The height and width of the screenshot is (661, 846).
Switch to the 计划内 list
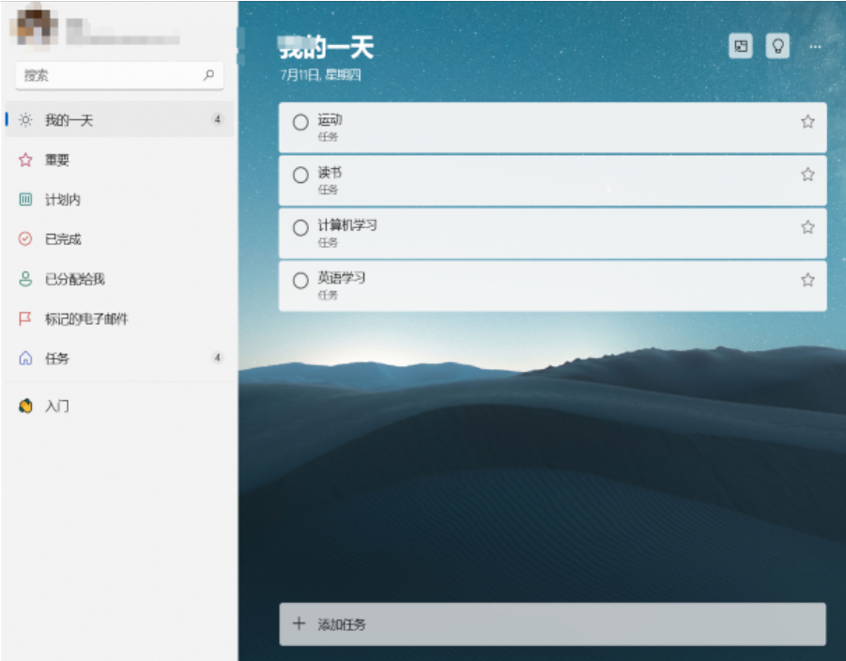point(62,200)
